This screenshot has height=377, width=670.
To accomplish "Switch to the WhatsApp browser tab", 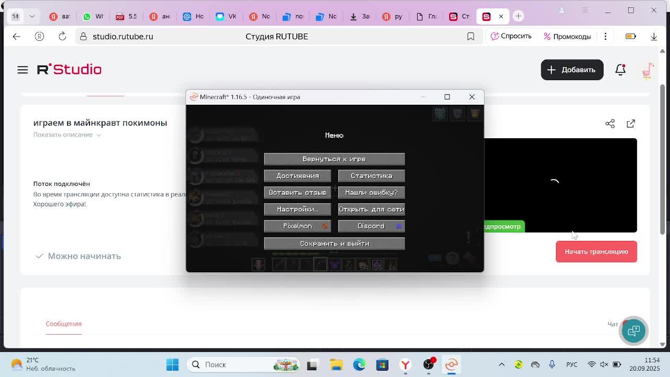I will point(93,16).
